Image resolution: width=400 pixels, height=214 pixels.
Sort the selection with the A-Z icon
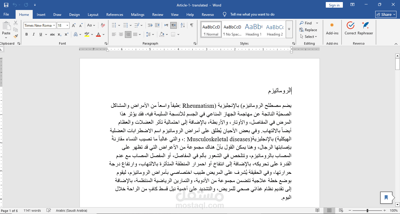pos(183,25)
